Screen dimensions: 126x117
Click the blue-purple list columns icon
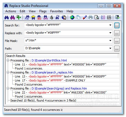coord(103,17)
